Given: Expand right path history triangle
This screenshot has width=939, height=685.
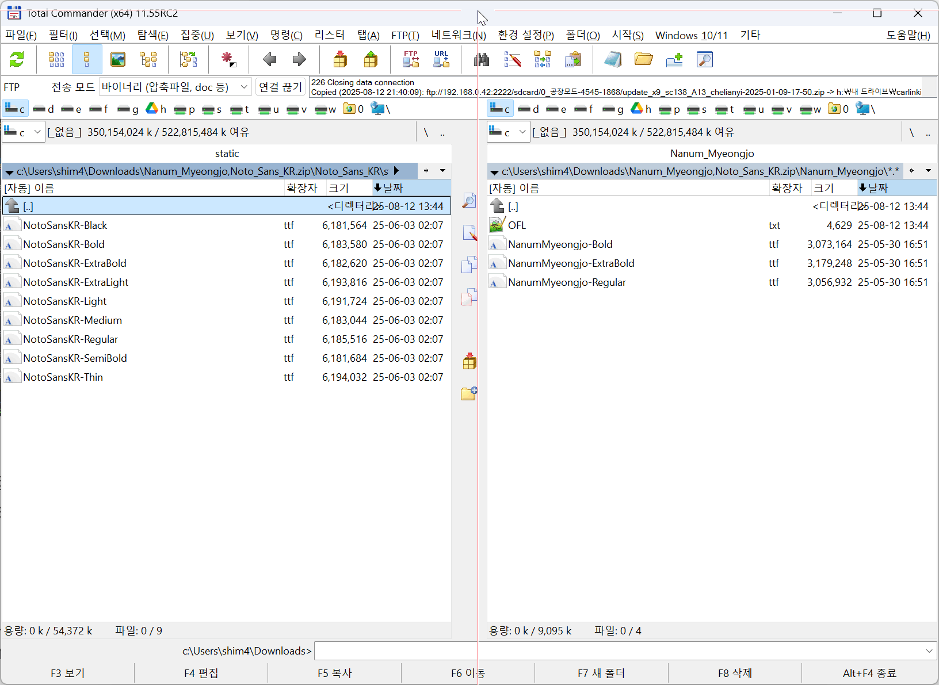Looking at the screenshot, I should coord(494,171).
